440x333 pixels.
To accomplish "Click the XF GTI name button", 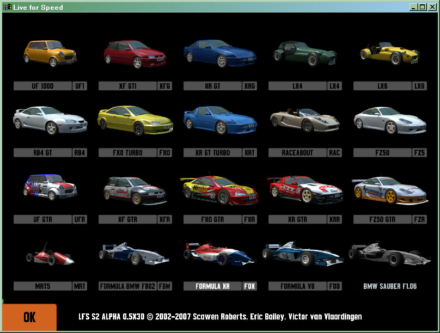I will [127, 86].
